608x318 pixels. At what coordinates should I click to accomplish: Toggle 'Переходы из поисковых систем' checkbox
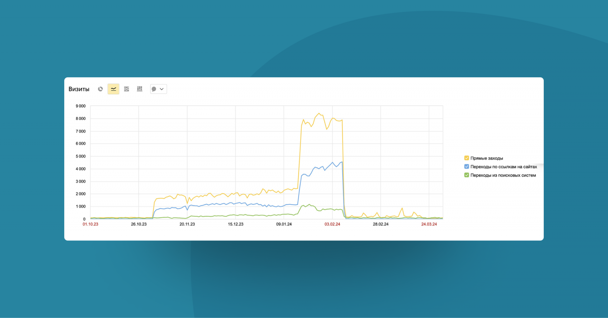click(x=466, y=175)
